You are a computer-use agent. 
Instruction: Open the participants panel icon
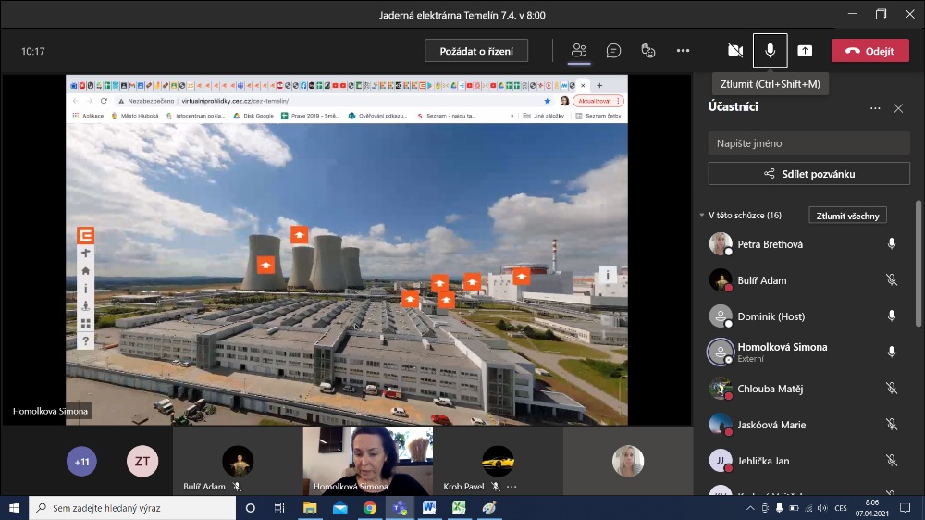tap(579, 51)
